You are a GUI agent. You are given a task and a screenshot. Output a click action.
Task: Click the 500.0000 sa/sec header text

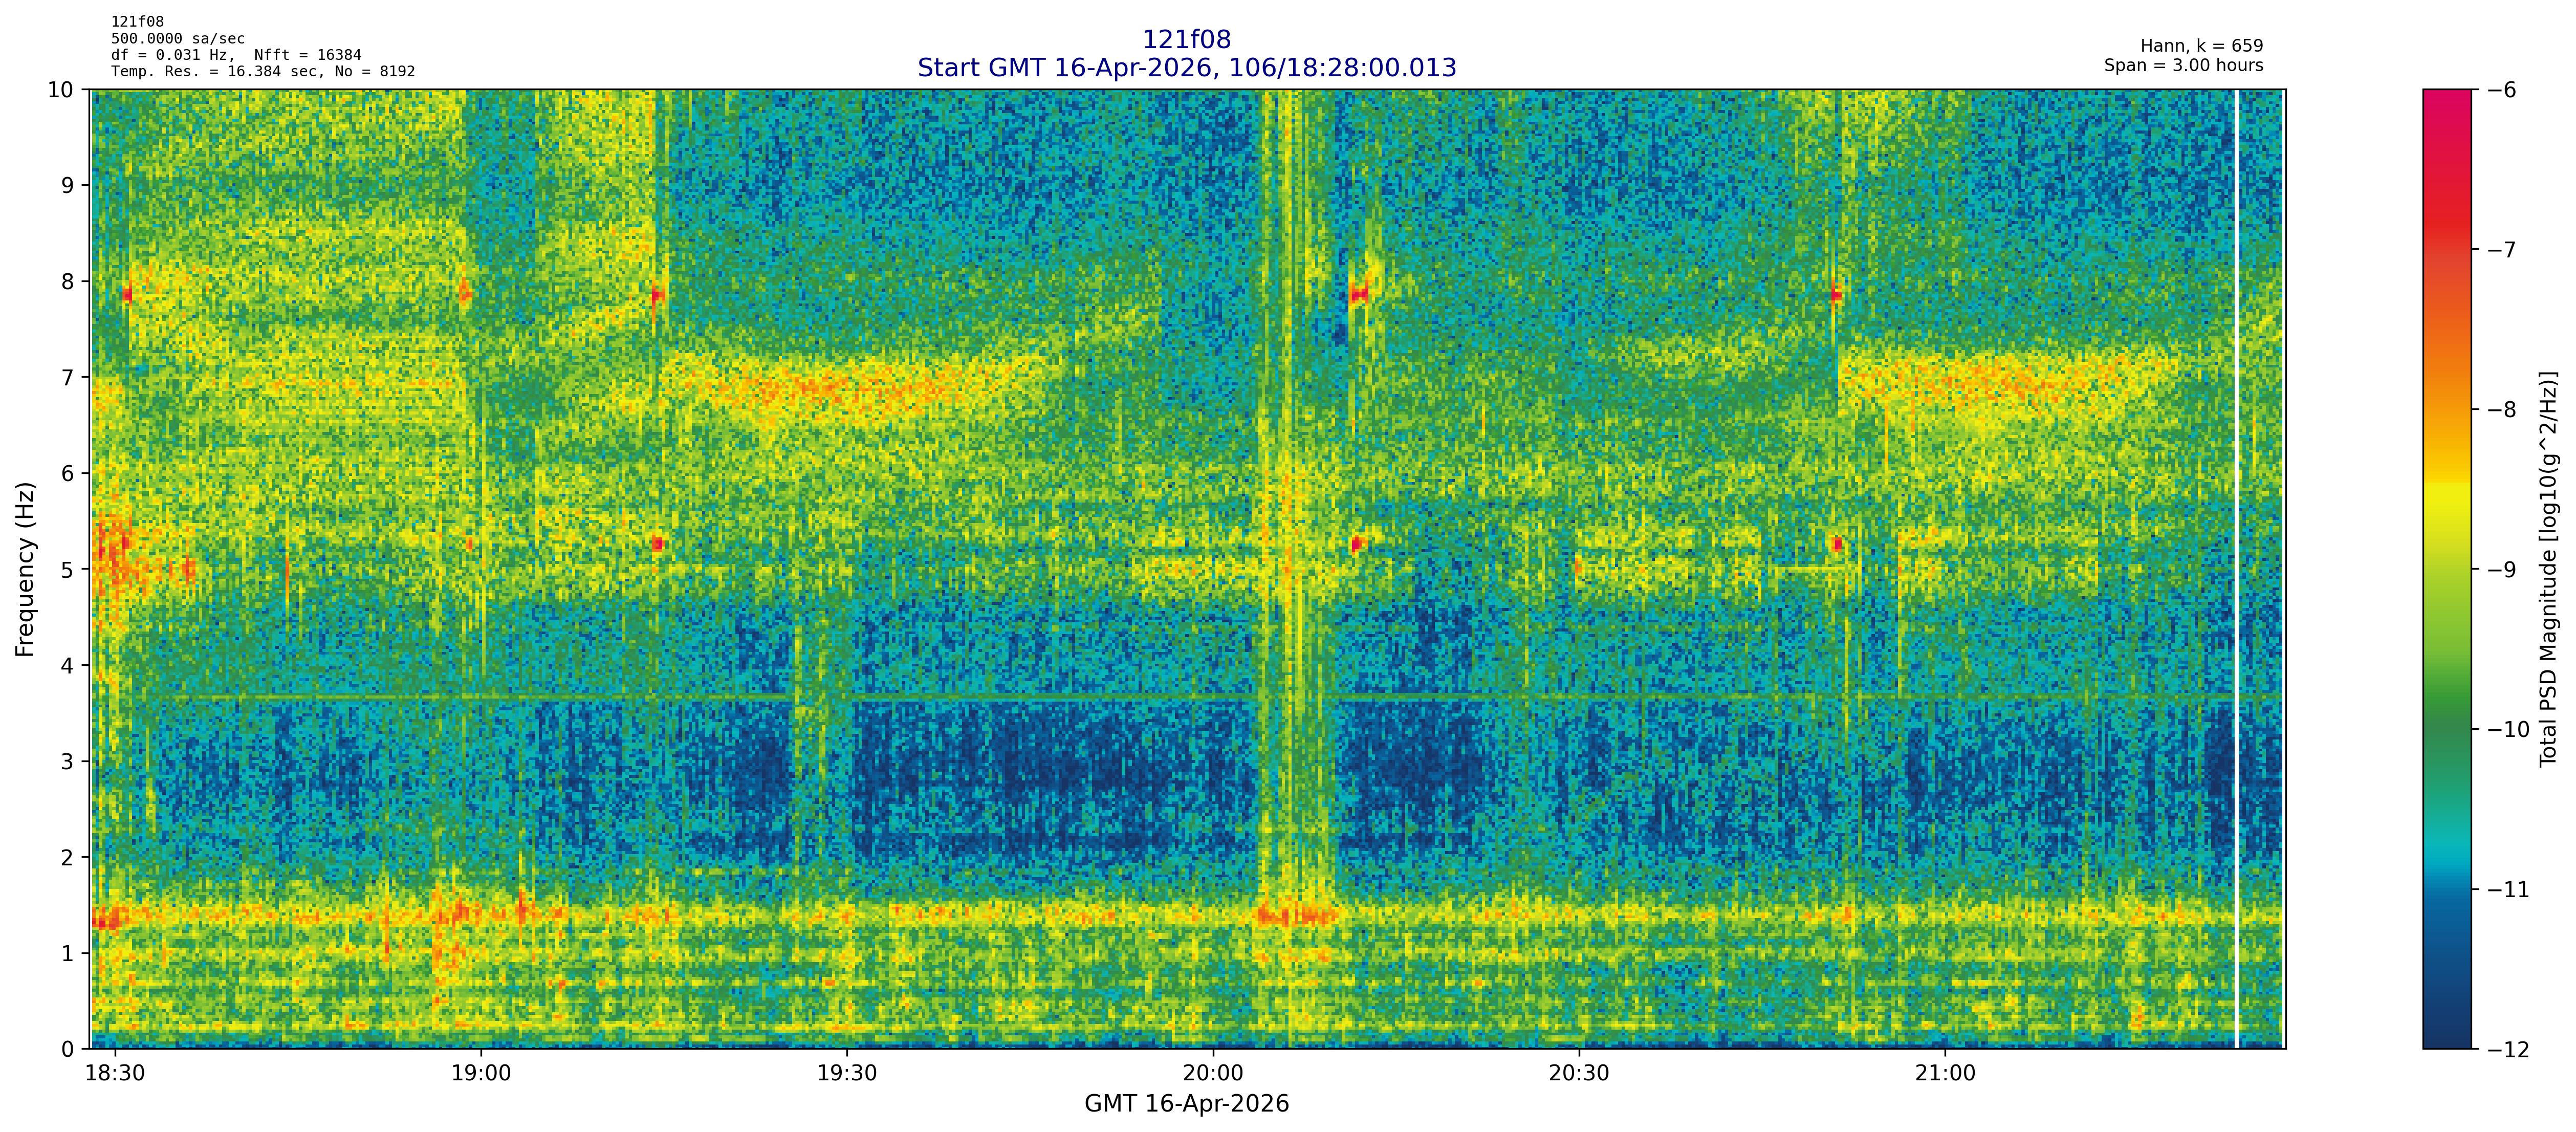tap(178, 39)
